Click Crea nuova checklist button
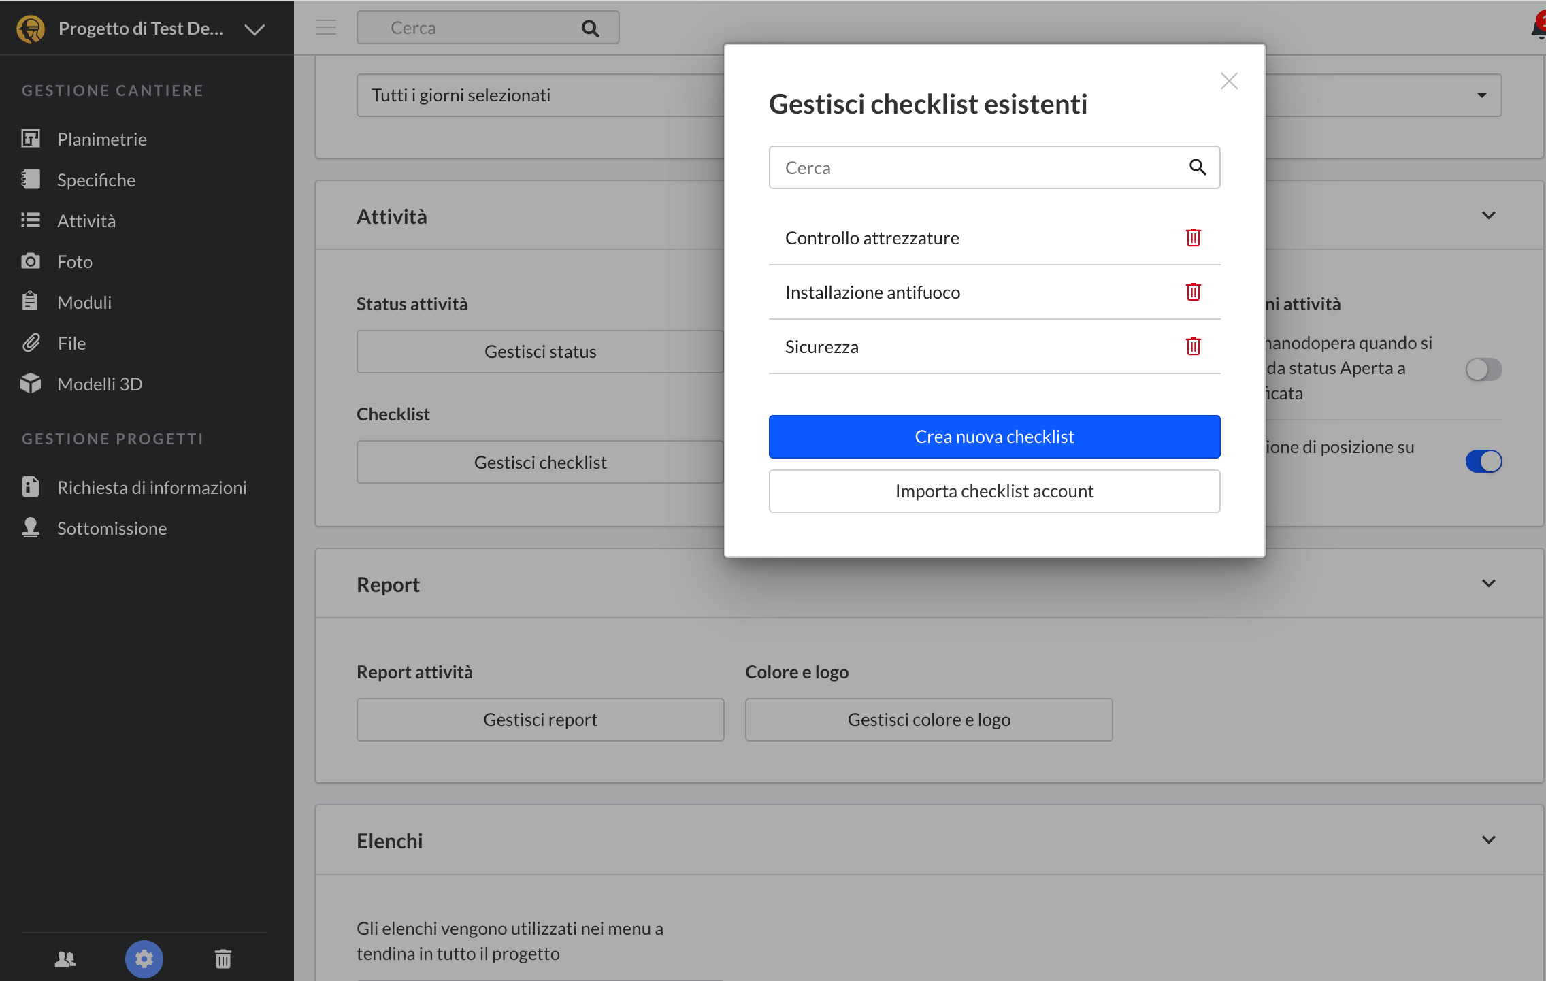The image size is (1546, 981). 994,437
